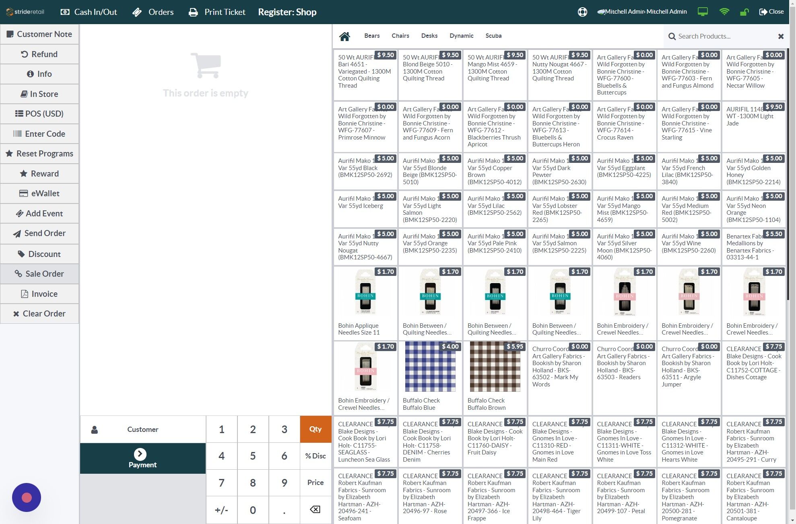Image resolution: width=796 pixels, height=524 pixels.
Task: Open Cash In/Out
Action: coord(89,12)
